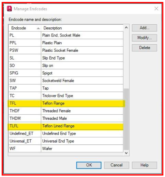Sort list by Endcode column arrow
Screen dimensions: 165x177
[x=38, y=28]
